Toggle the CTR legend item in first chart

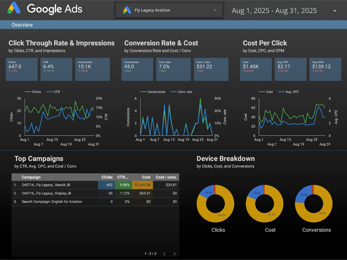pos(53,92)
